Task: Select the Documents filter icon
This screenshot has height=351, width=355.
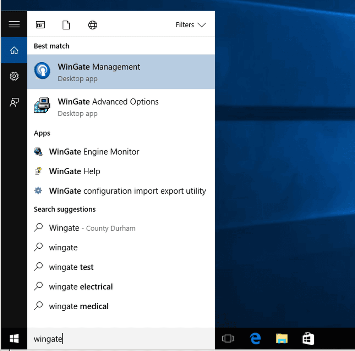Action: coord(66,25)
